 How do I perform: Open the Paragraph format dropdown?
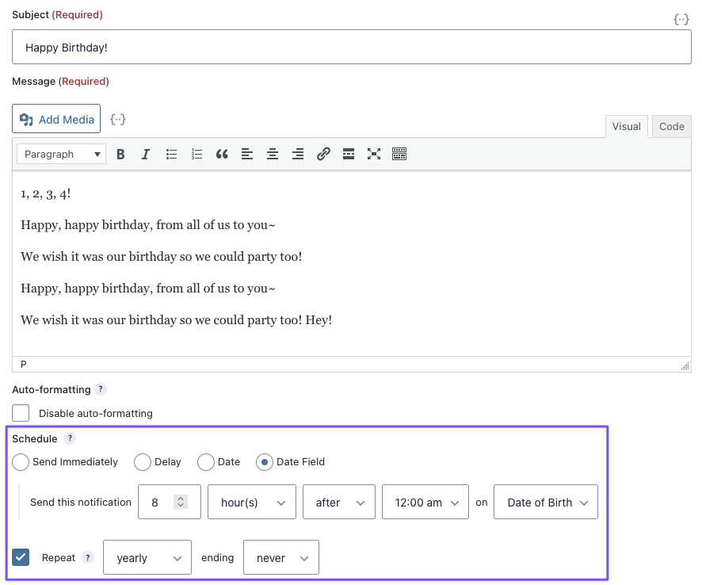pos(62,155)
